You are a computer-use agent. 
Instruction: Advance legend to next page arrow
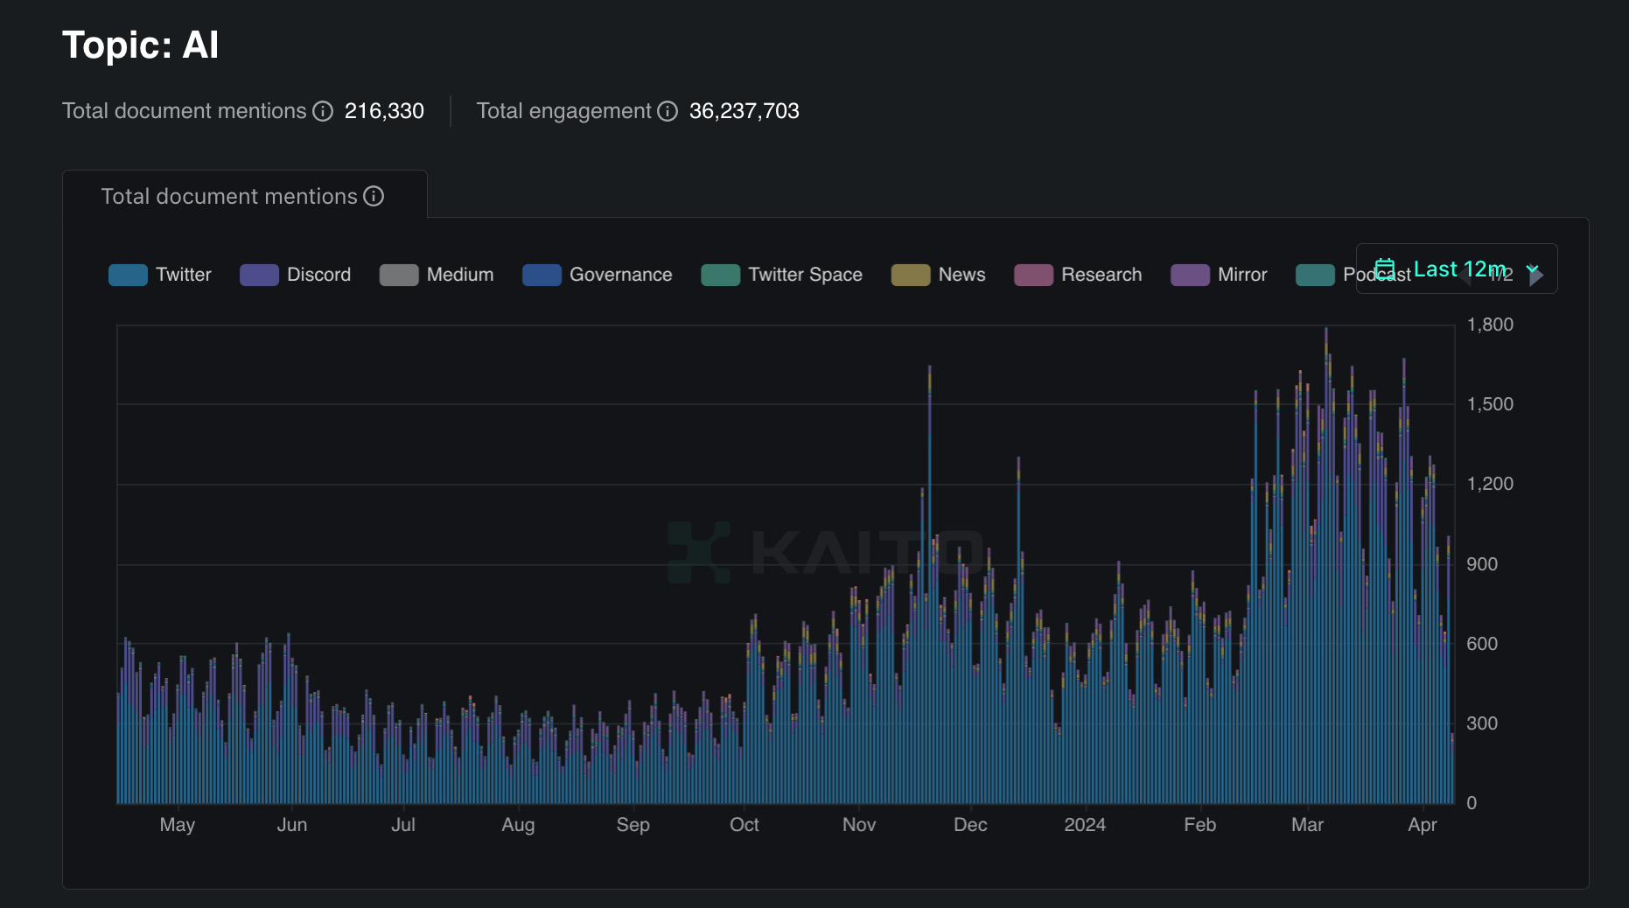click(x=1535, y=276)
